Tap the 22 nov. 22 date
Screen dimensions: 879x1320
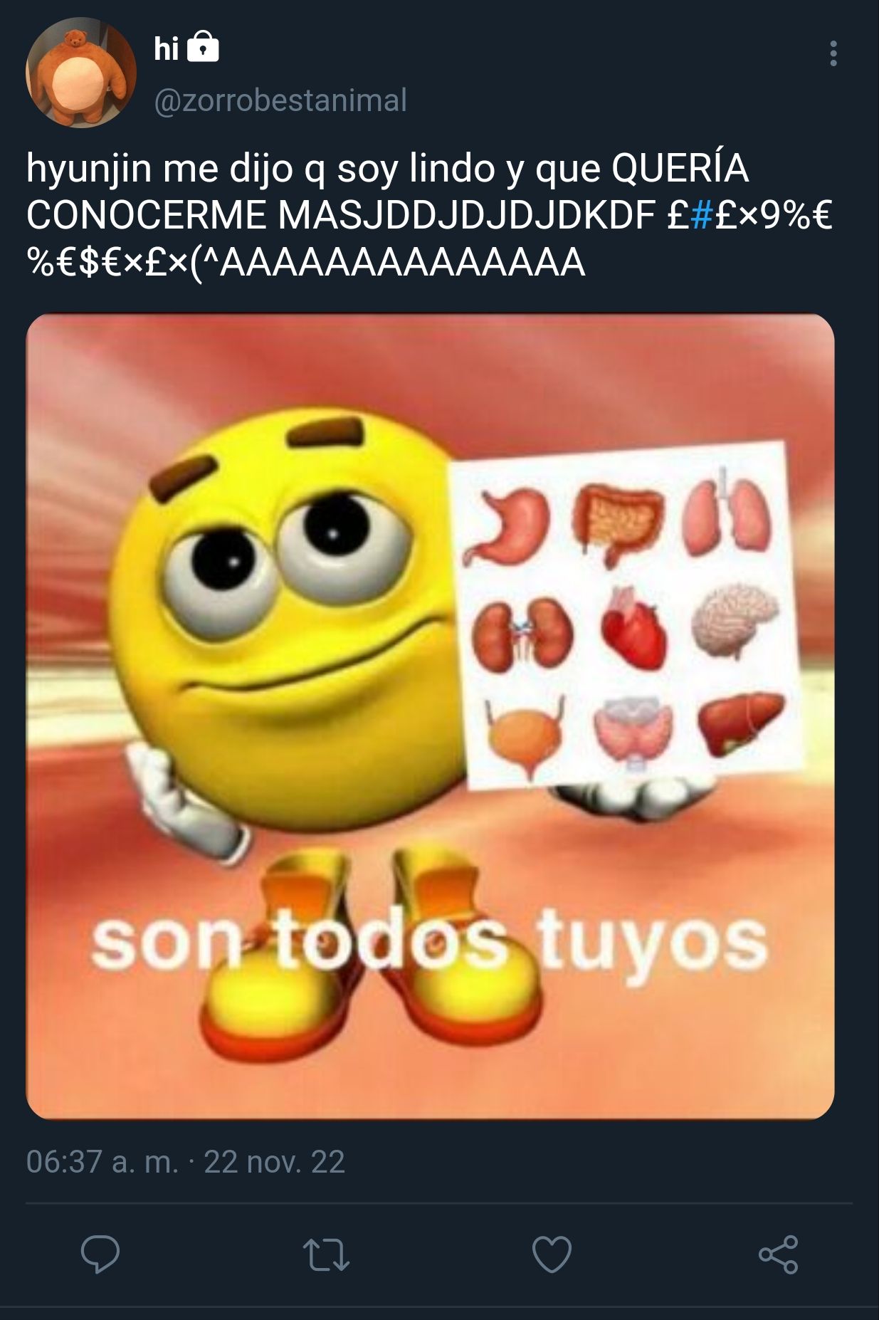[275, 1161]
